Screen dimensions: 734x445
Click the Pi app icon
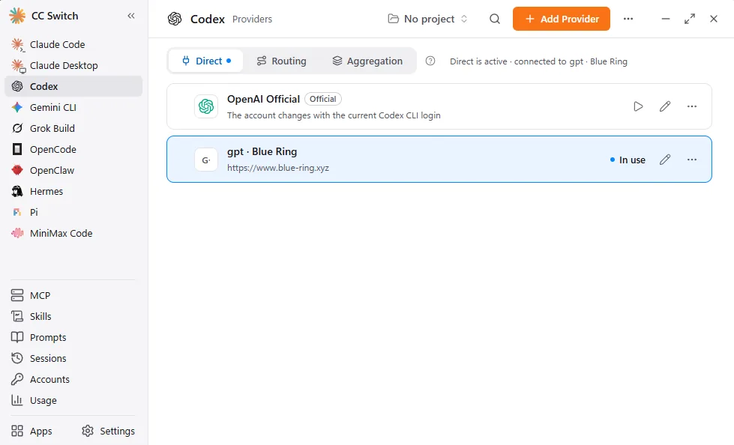tap(17, 213)
